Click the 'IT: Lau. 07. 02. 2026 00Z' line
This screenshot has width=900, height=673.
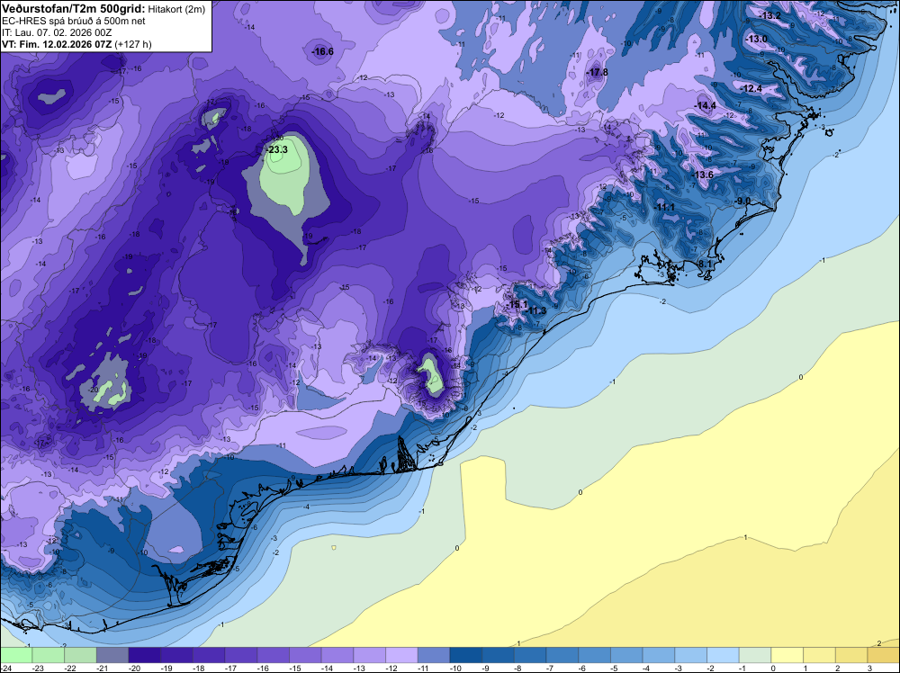coord(57,32)
